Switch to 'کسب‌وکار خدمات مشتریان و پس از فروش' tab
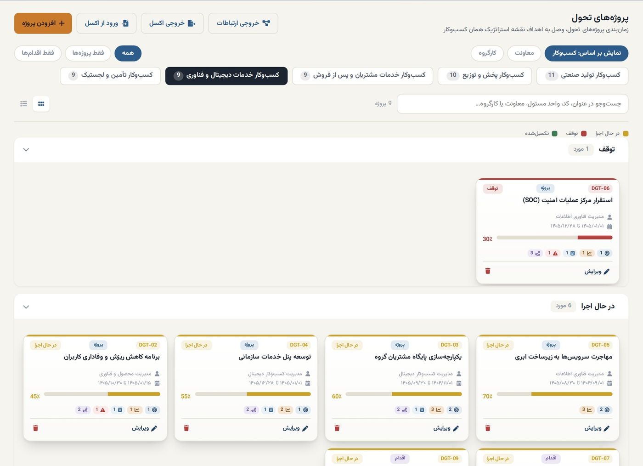 (363, 76)
